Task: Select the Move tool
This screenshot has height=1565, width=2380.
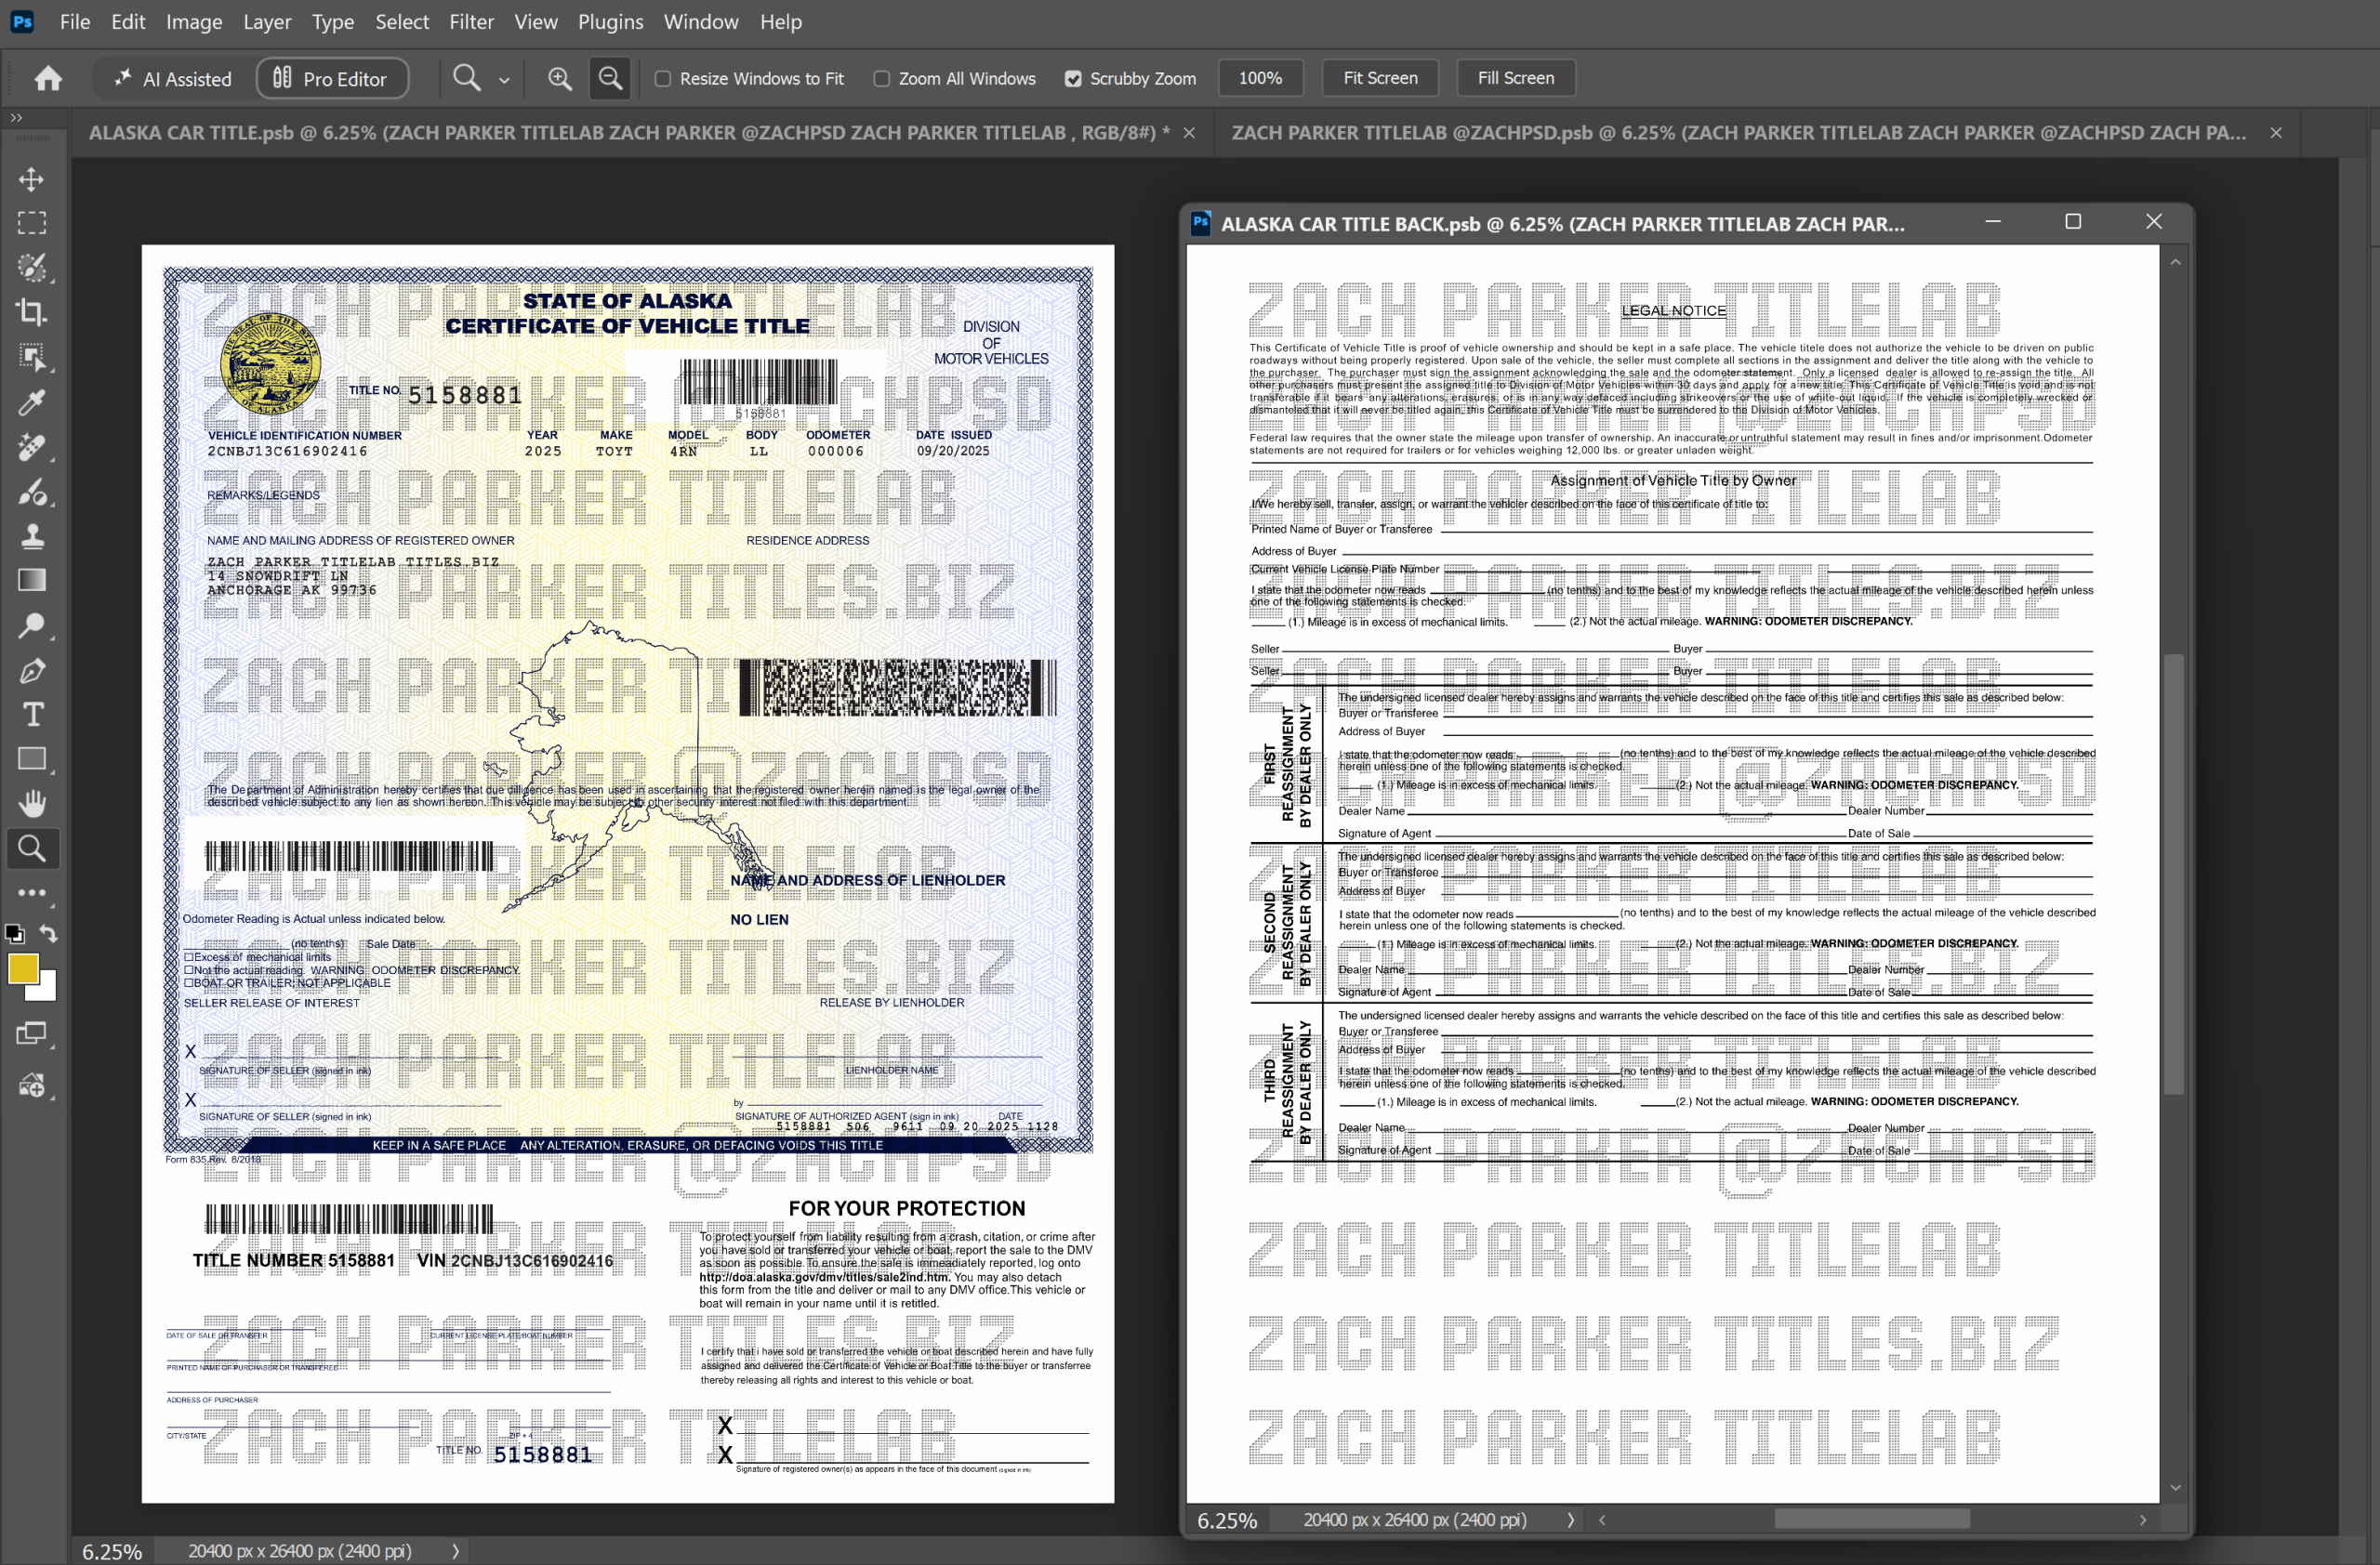Action: (x=32, y=180)
